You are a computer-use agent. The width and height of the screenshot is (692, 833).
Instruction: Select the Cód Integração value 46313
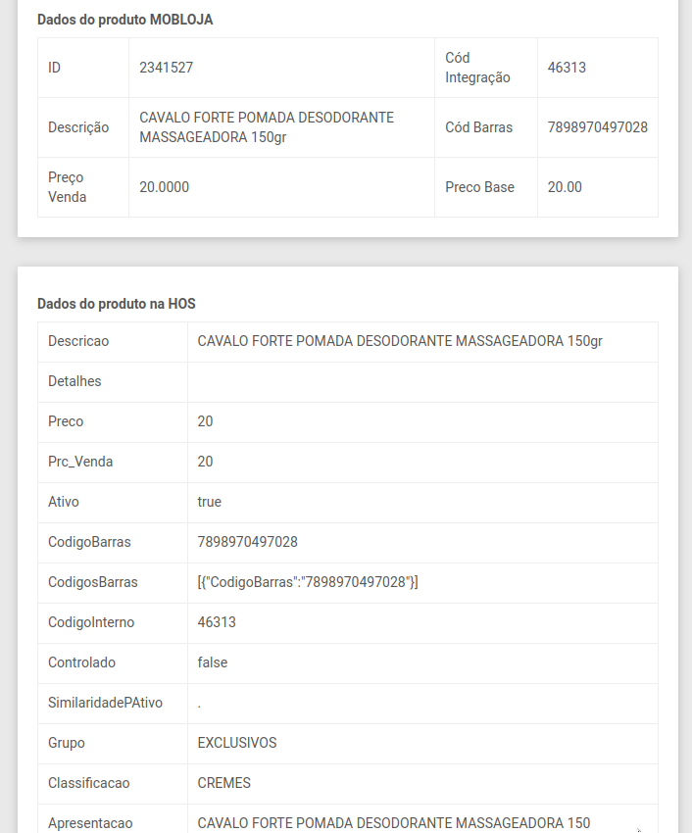(567, 68)
